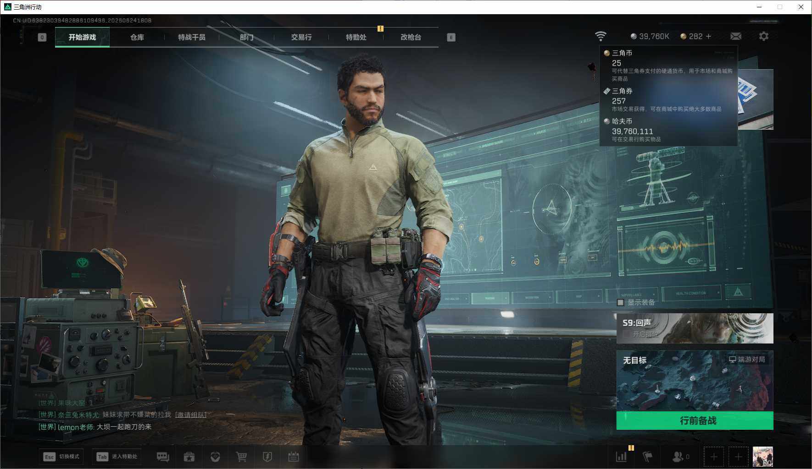Open the shield lightning icon
The height and width of the screenshot is (469, 812).
click(267, 457)
